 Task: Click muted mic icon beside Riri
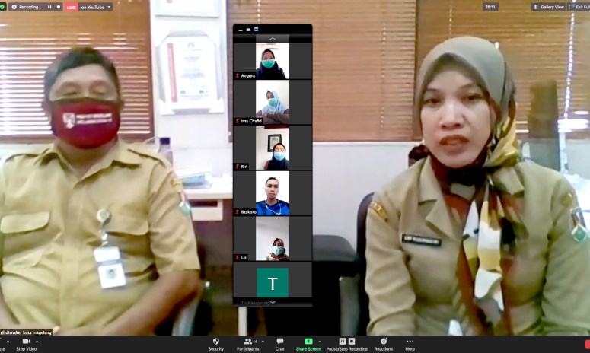(x=238, y=167)
